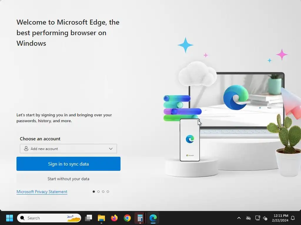Open network status tray icon

(257, 218)
